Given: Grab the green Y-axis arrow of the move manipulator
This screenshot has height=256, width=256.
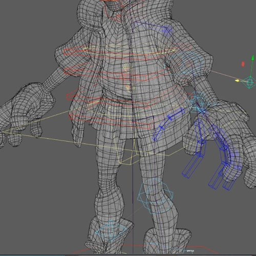Looking at the screenshot, I should [253, 58].
